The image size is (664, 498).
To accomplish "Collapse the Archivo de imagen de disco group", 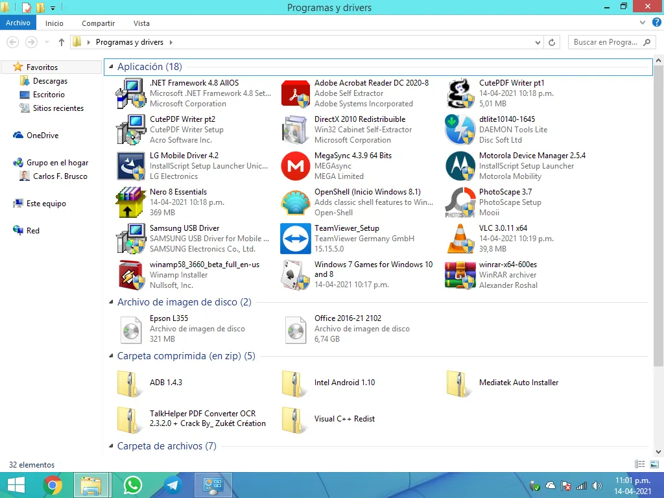I will tap(112, 302).
